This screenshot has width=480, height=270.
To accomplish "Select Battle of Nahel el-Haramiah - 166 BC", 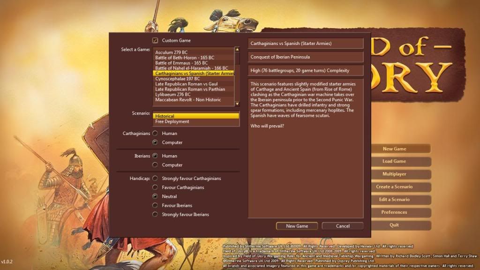I will point(194,68).
